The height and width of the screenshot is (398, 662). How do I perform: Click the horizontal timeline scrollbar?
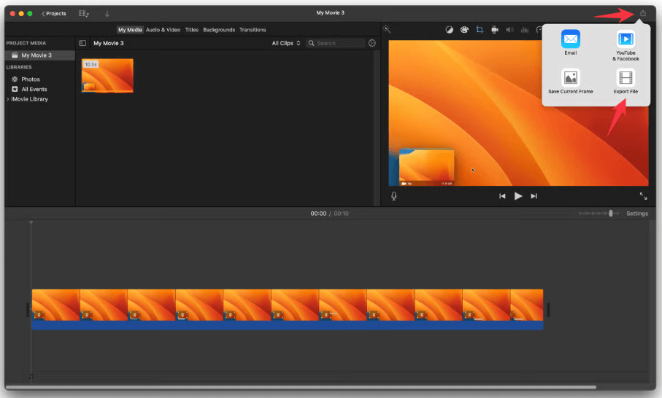(301, 387)
